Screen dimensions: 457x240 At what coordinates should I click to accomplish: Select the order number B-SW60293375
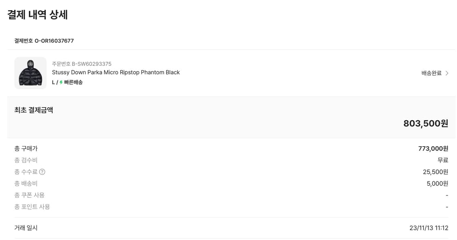pyautogui.click(x=91, y=64)
